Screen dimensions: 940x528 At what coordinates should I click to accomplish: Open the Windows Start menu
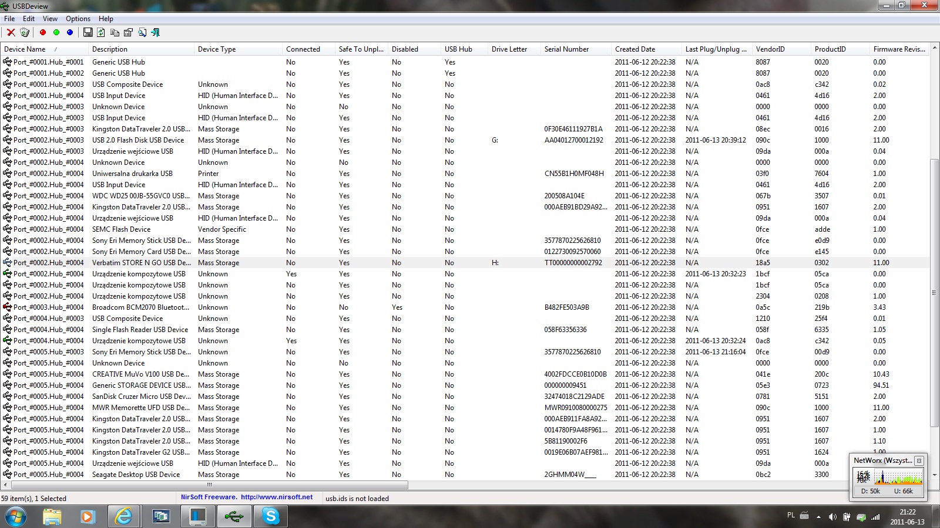16,517
